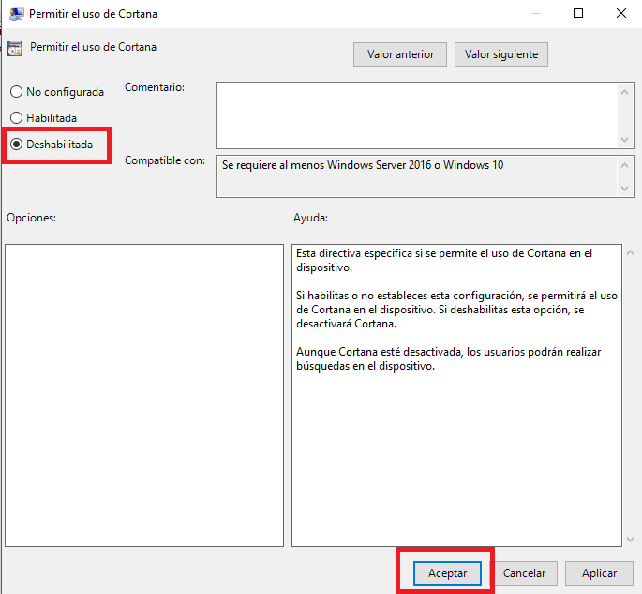The width and height of the screenshot is (642, 594).
Task: Click the Valor anterior button
Action: (400, 54)
